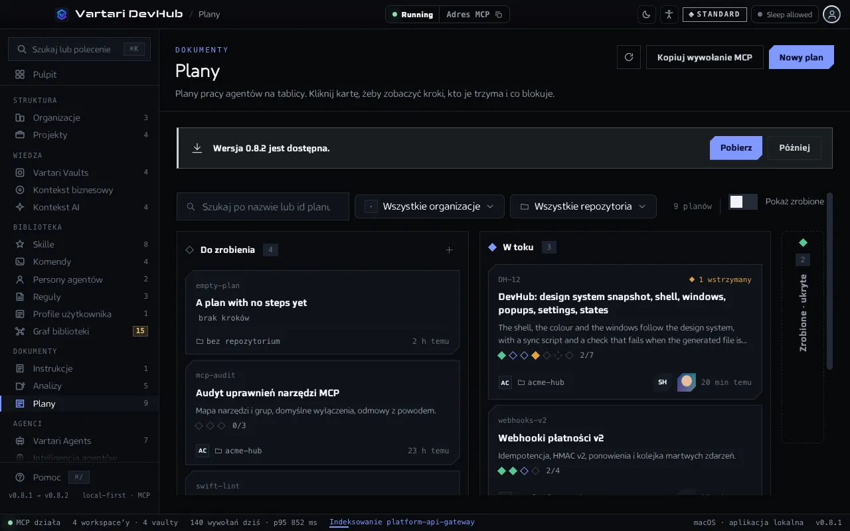850x531 pixels.
Task: Toggle the Pokaż zrobione switch
Action: 742,202
